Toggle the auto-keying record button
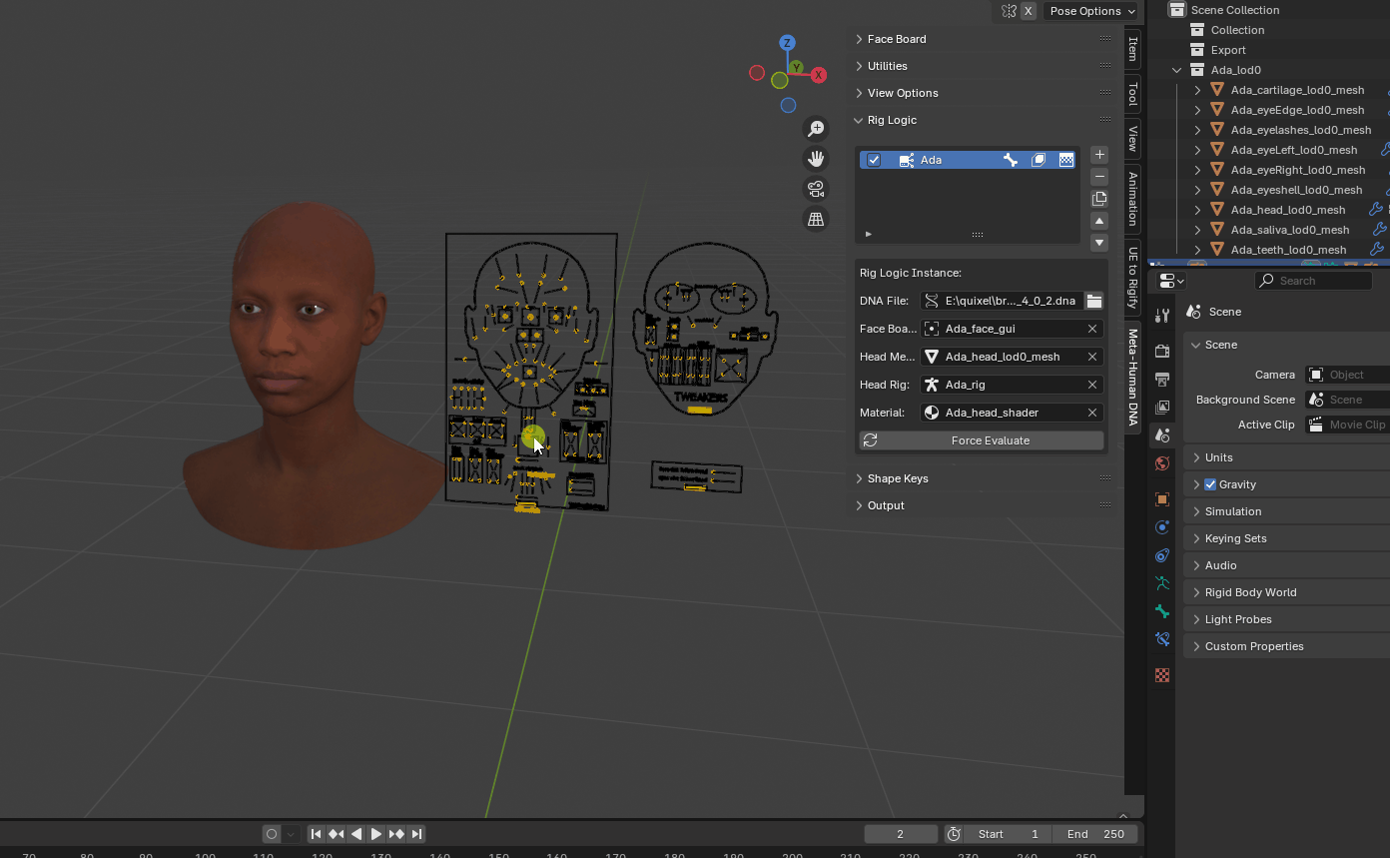Viewport: 1390px width, 858px height. tap(272, 834)
